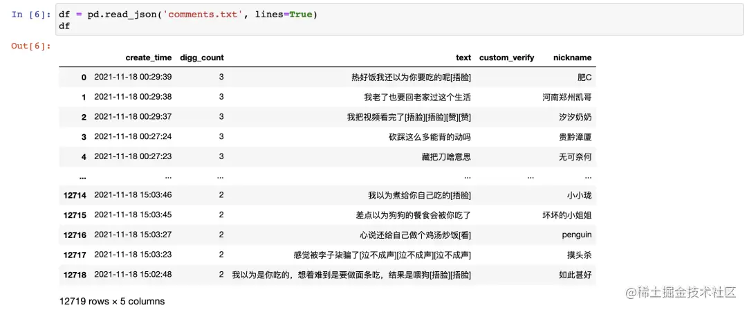Screen dimensions: 747x310
Task: Click the Out[6] output prompt
Action: coord(31,46)
